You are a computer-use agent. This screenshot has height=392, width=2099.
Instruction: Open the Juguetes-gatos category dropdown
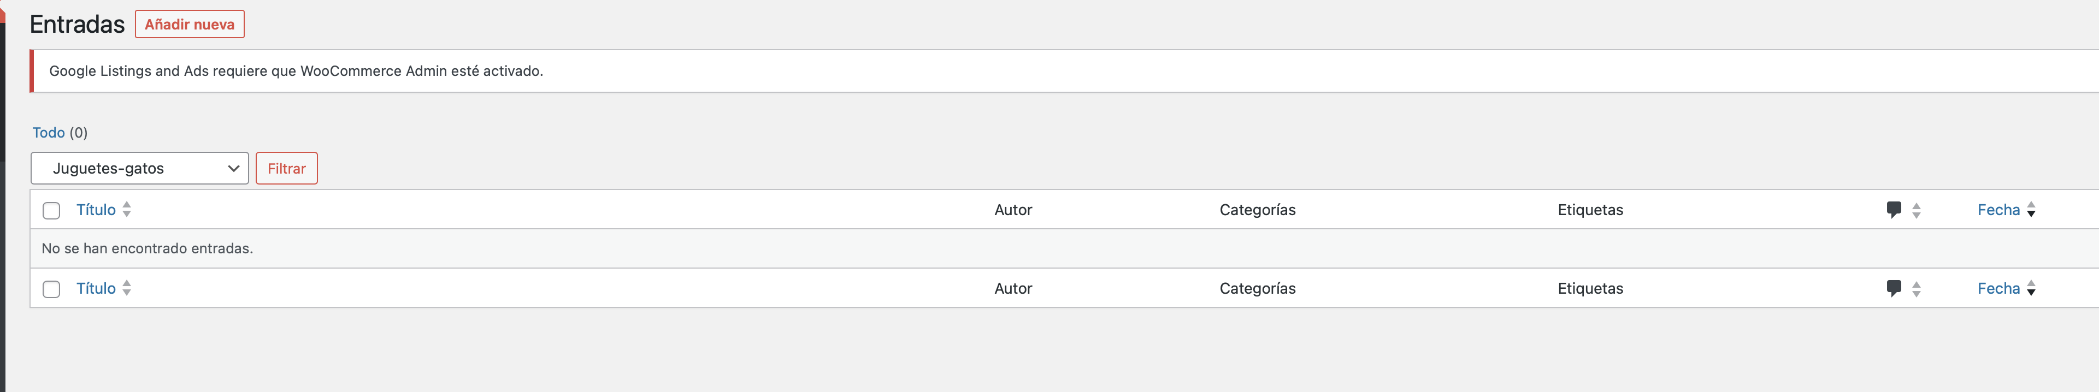pyautogui.click(x=139, y=168)
